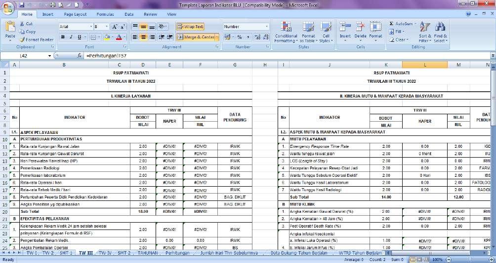Click the Delete cells icon

(x=360, y=27)
